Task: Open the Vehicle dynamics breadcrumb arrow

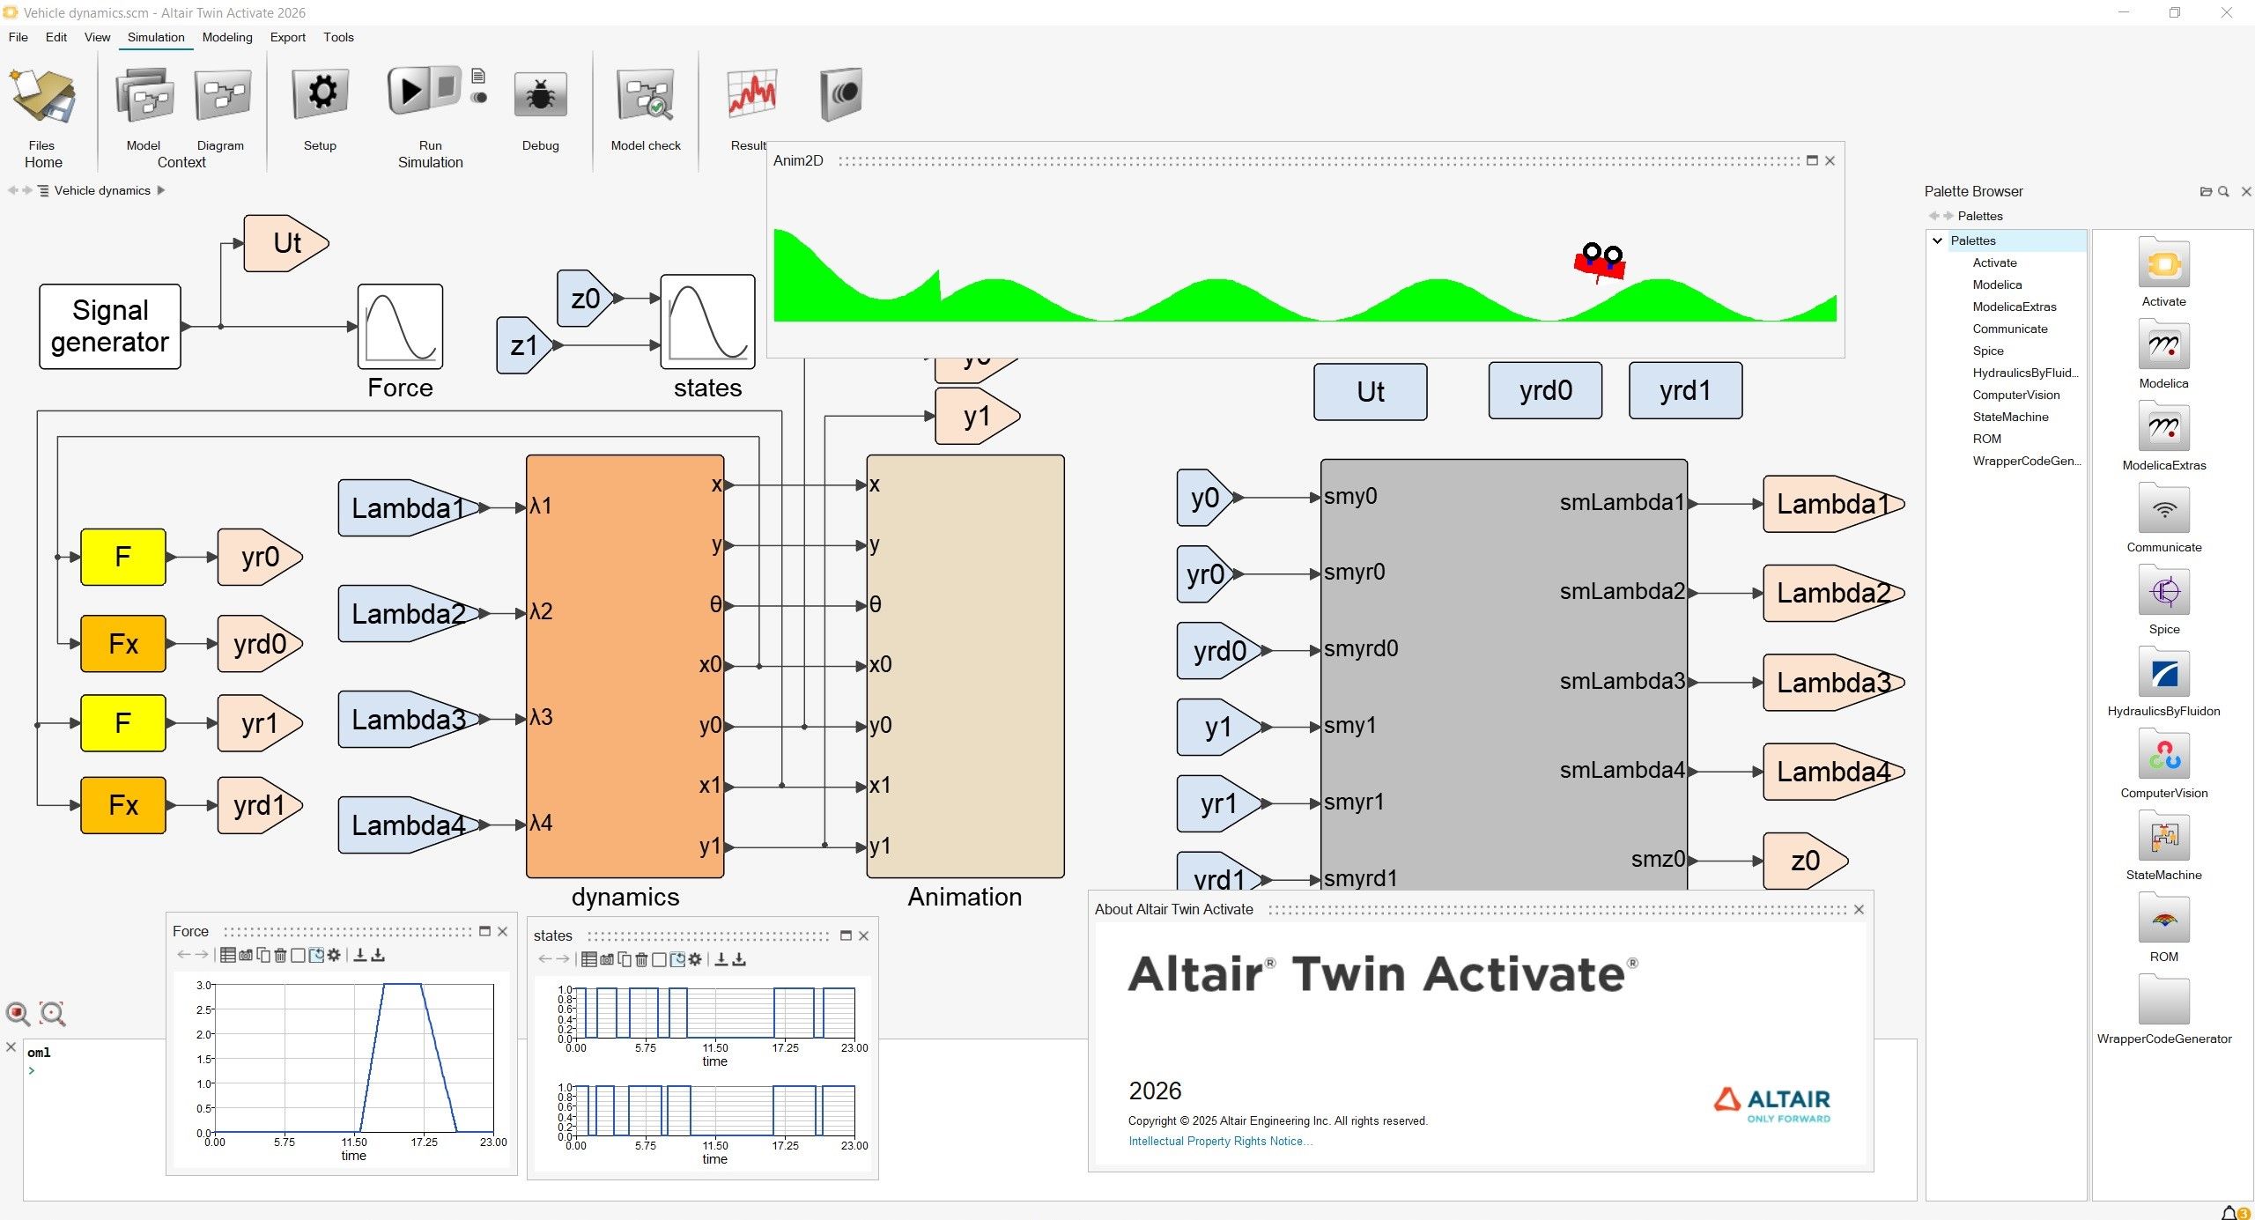Action: [162, 190]
